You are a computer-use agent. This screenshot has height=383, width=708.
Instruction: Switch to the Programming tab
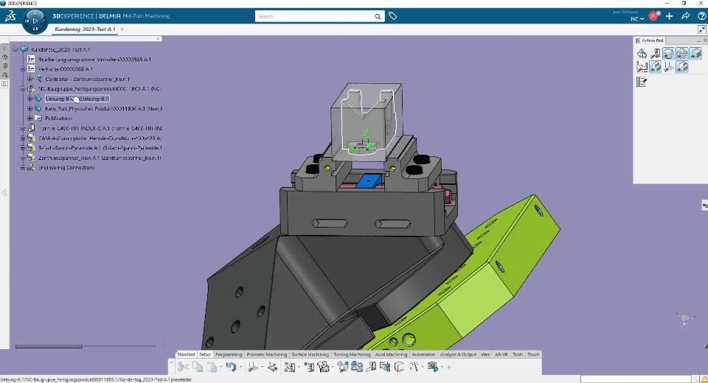click(x=229, y=354)
